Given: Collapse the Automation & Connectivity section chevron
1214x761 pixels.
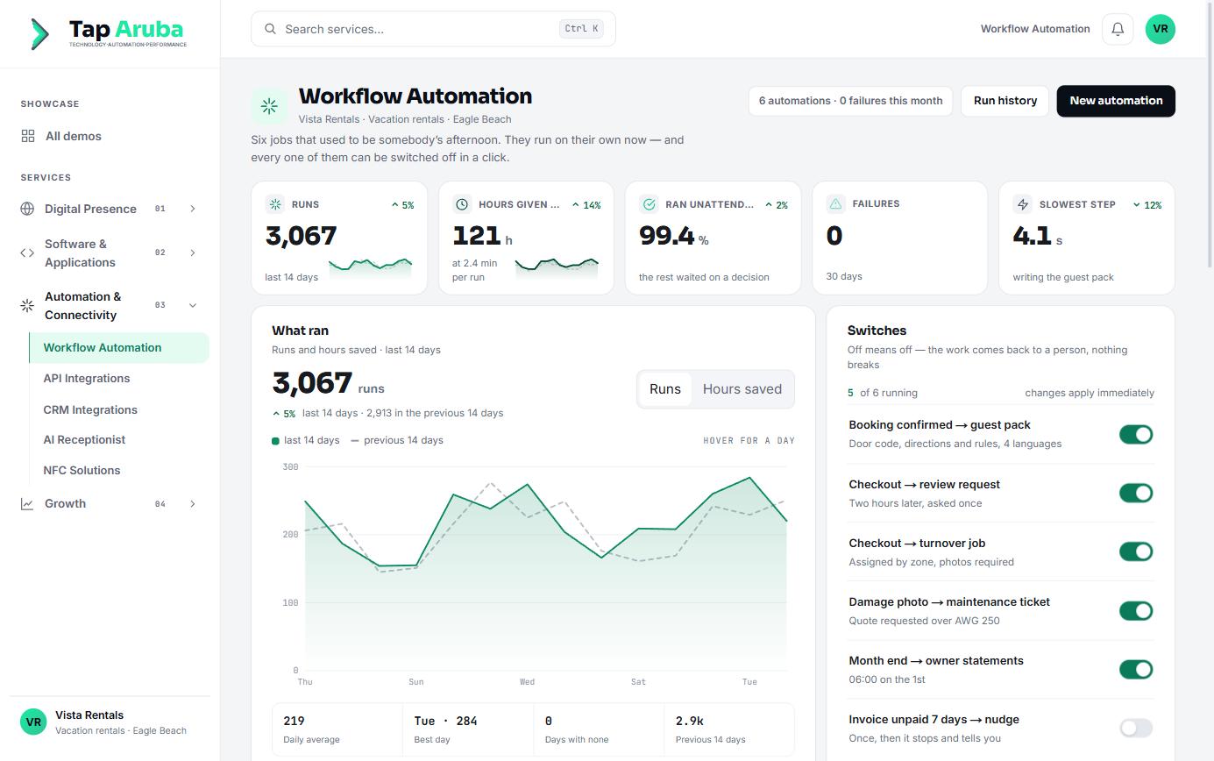Looking at the screenshot, I should pyautogui.click(x=193, y=305).
